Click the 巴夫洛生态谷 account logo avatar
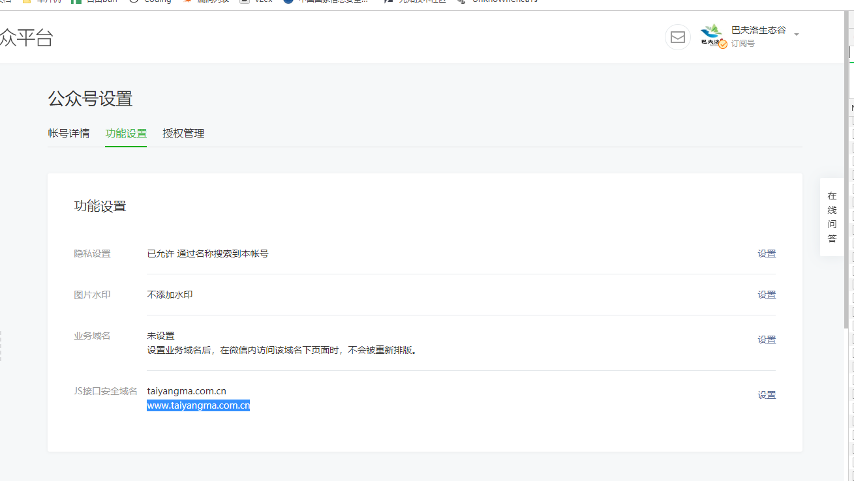The width and height of the screenshot is (854, 481). tap(711, 34)
